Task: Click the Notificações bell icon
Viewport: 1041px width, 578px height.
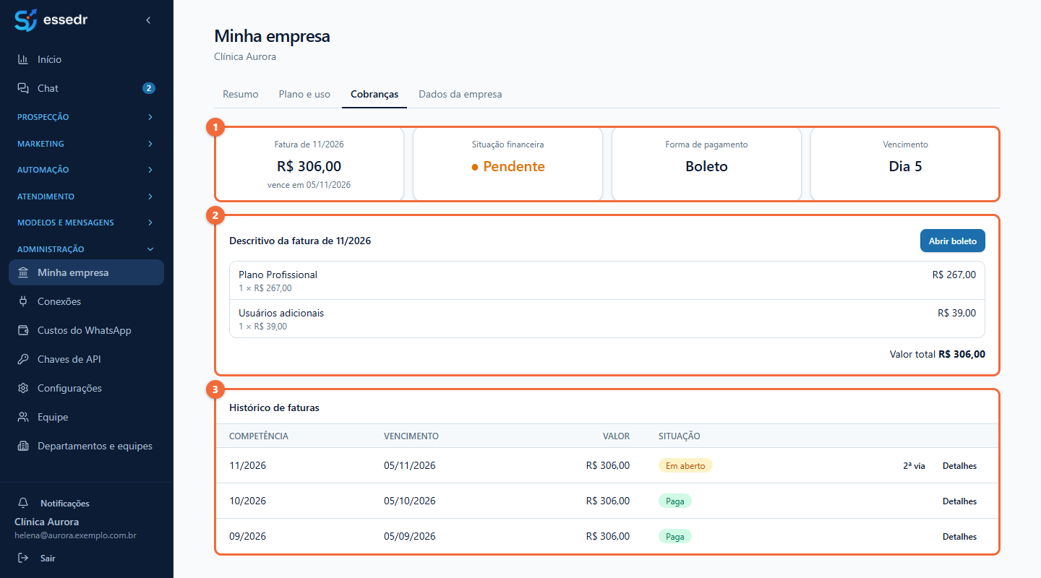Action: coord(24,503)
